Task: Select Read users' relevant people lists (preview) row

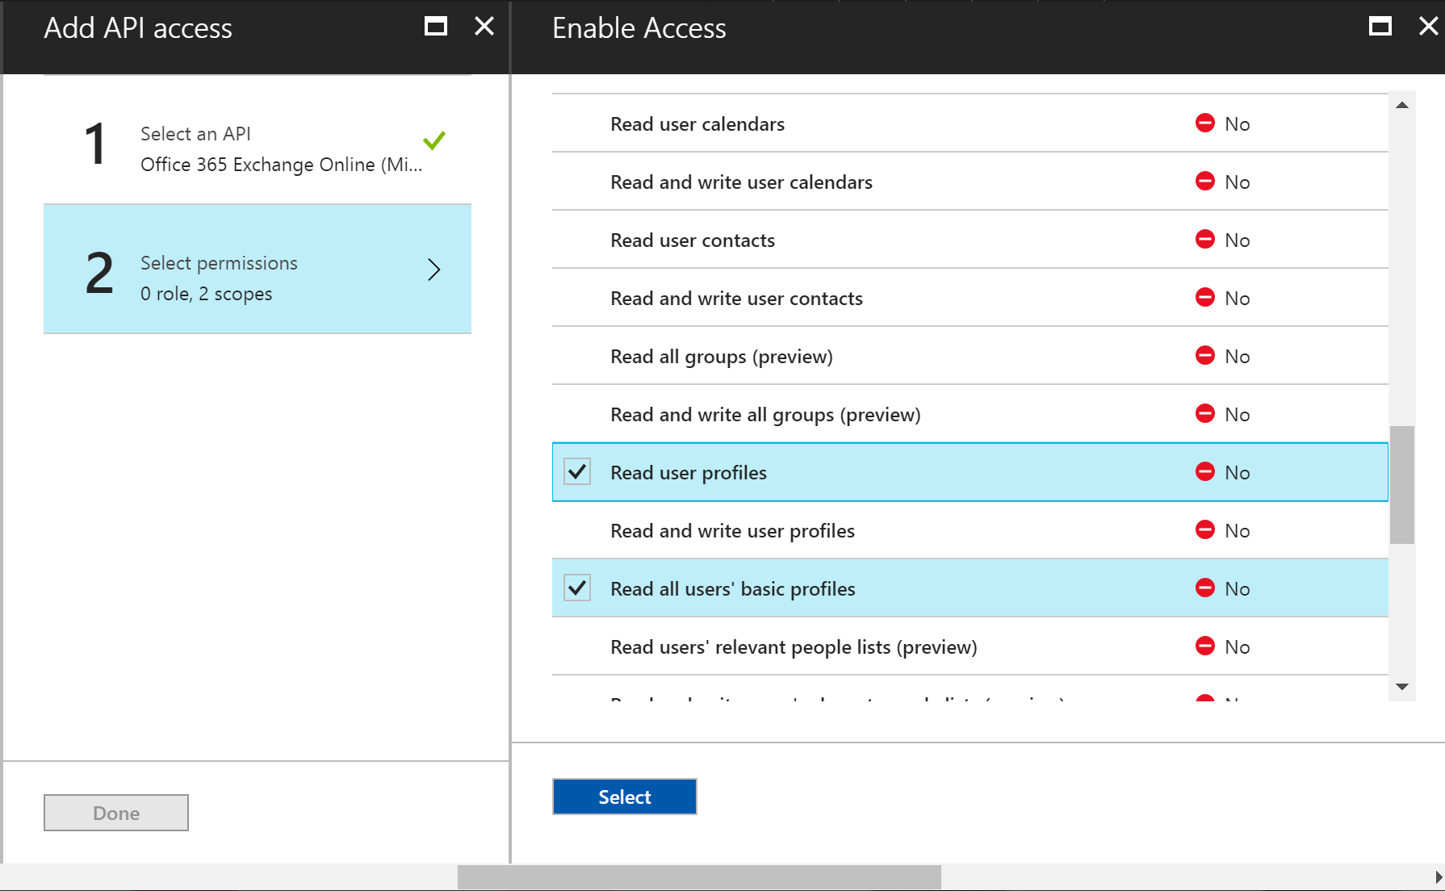Action: [793, 647]
